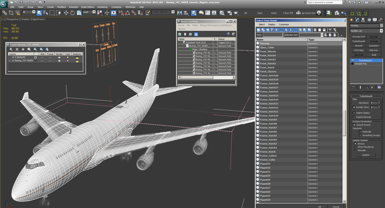The height and width of the screenshot is (208, 385).
Task: Enable Explicit Normals checkbox
Action: point(354,117)
